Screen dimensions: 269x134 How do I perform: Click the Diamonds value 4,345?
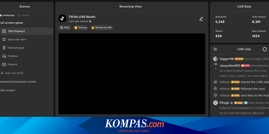(220, 22)
